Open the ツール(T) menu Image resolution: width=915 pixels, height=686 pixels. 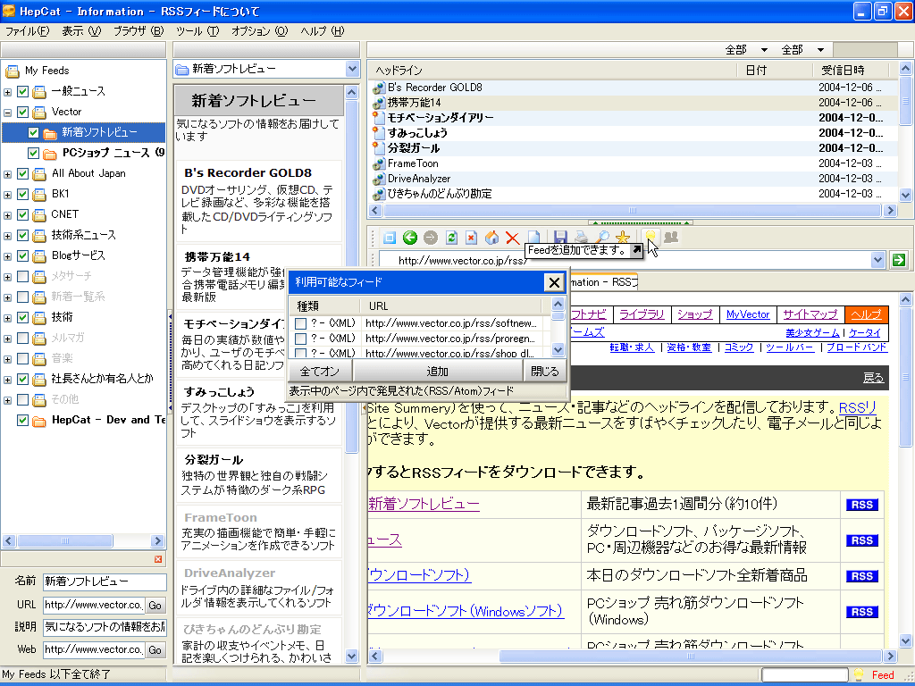click(197, 31)
